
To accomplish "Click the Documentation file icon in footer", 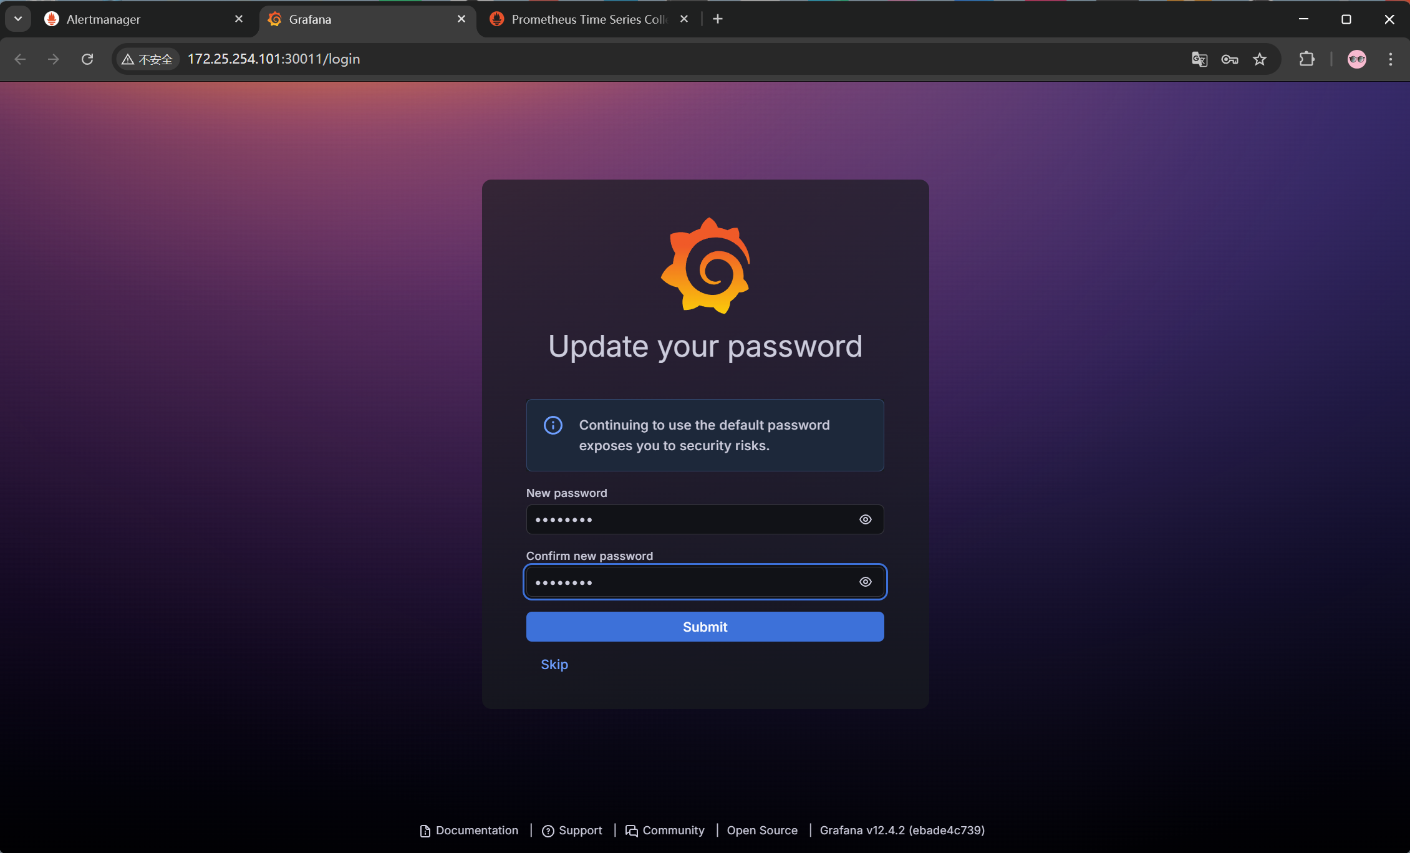I will 425,831.
